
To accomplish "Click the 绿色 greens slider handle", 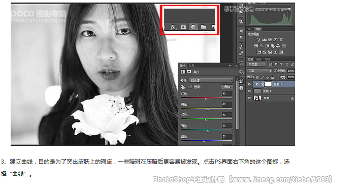I will [206, 120].
